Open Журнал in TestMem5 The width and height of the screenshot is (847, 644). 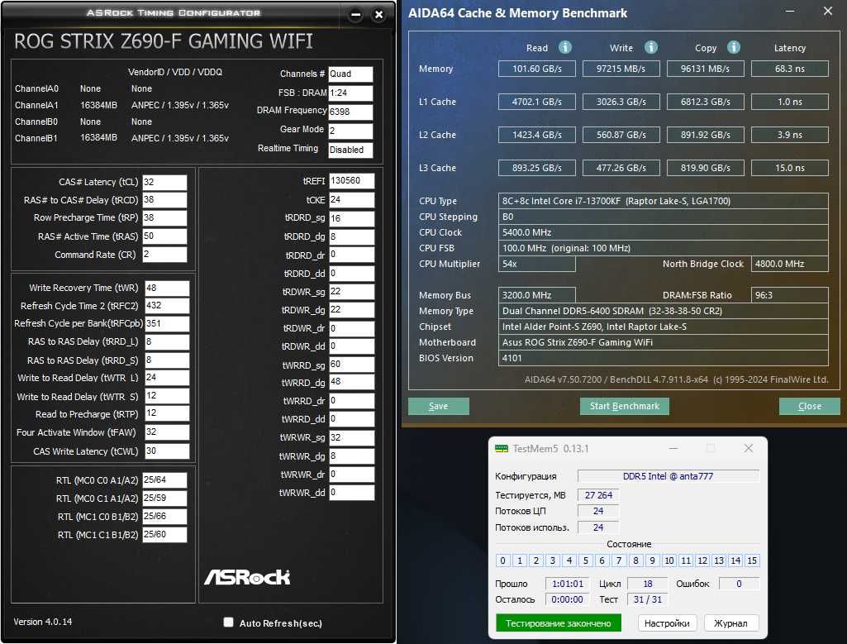tap(730, 623)
